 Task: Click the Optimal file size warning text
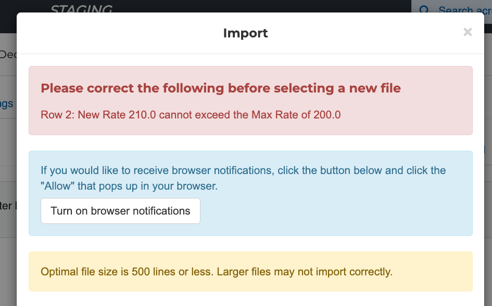coord(216,271)
